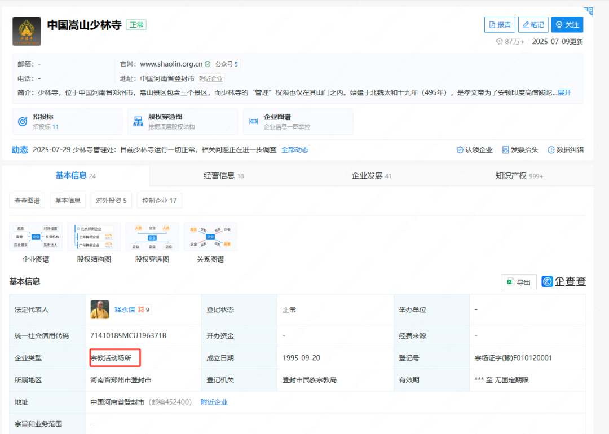Open the 关系图谱 thumbnail

pos(210,237)
